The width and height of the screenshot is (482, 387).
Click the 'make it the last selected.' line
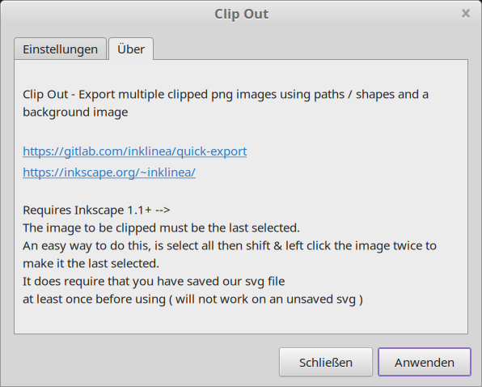[91, 264]
